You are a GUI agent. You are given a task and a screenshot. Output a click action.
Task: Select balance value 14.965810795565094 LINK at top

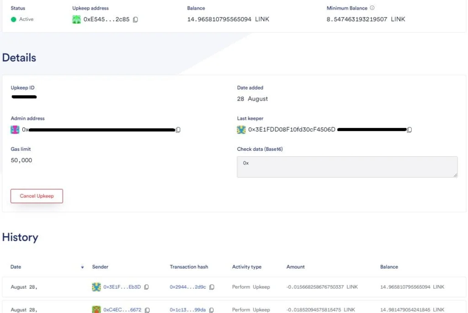229,19
